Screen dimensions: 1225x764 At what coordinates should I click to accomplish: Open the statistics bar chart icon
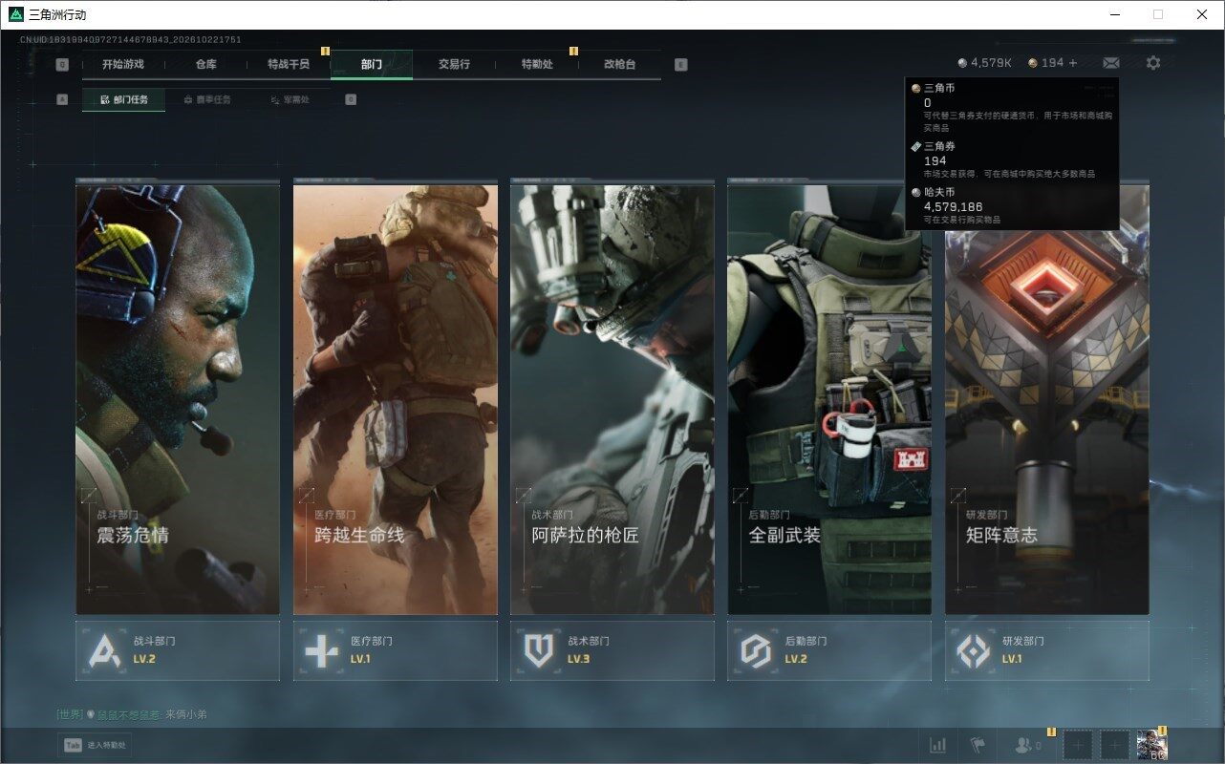938,745
